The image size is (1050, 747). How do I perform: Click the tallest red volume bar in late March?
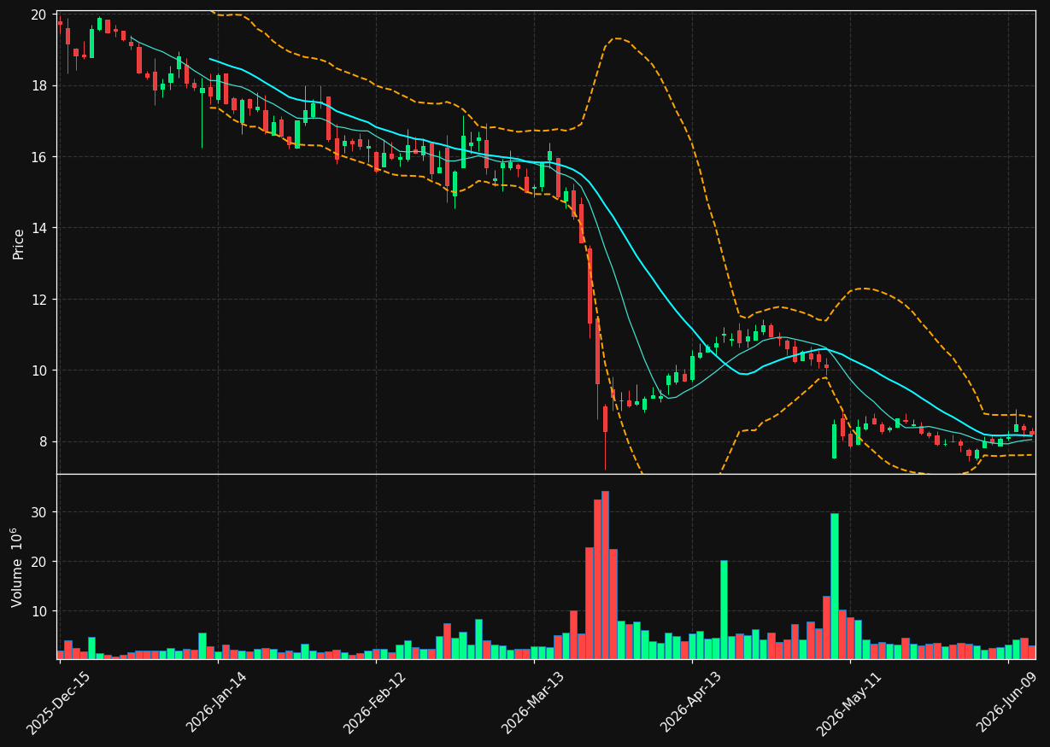pyautogui.click(x=605, y=575)
